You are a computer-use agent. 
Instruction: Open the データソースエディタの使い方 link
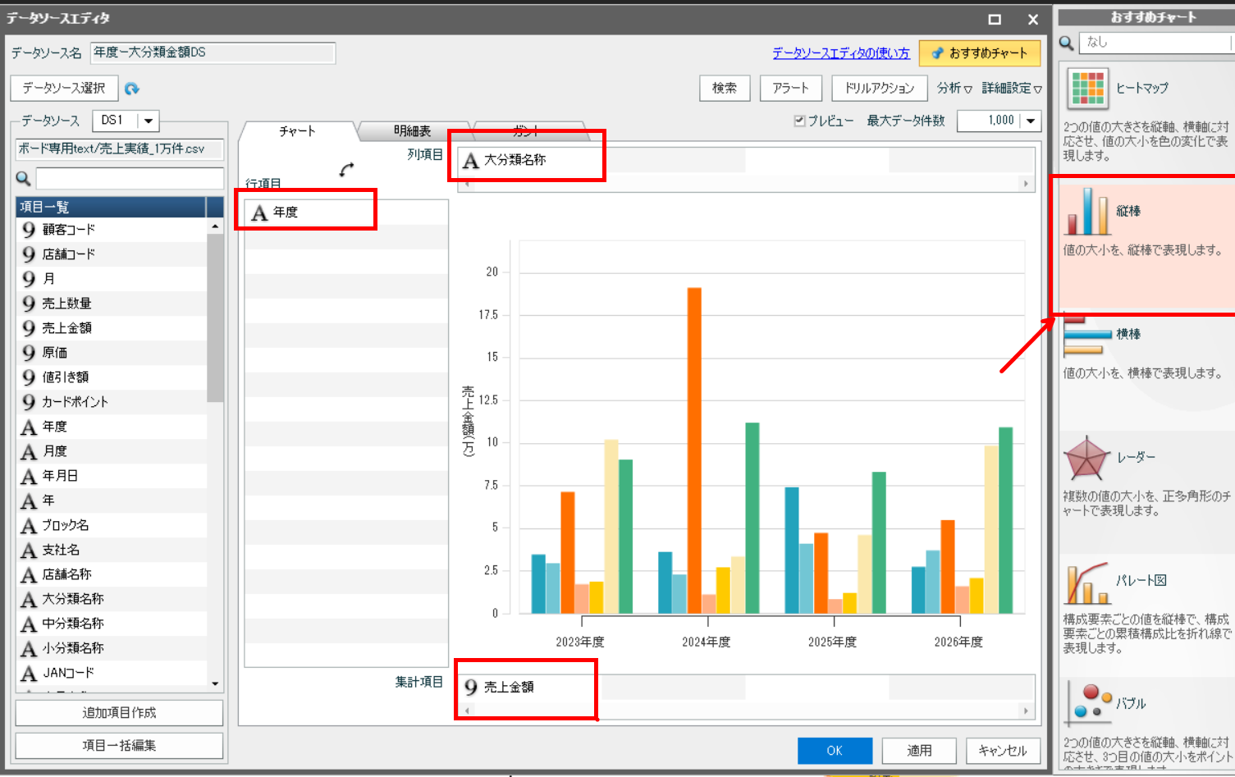pos(841,53)
